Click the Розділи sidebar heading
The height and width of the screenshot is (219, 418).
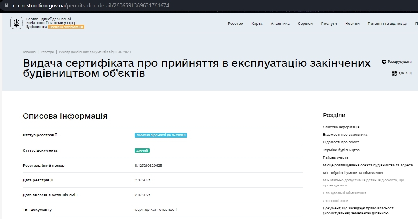pyautogui.click(x=334, y=115)
